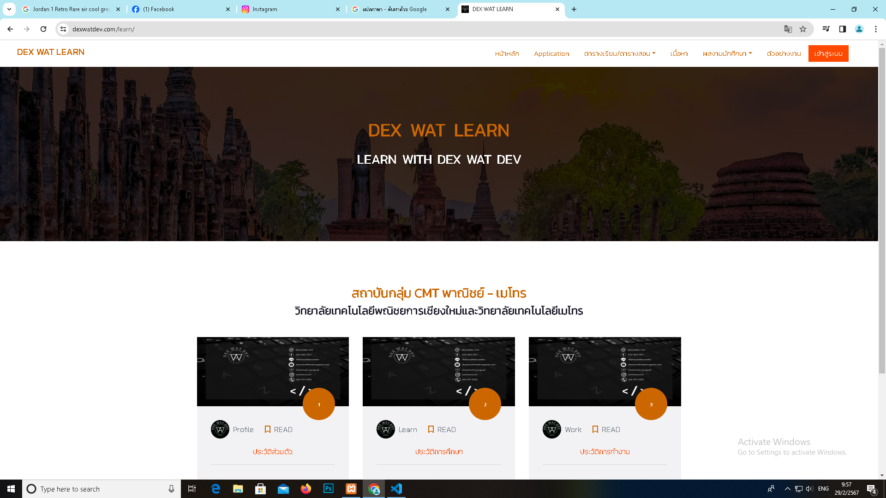Open the volume control in system tray
Viewport: 886px width, 498px height.
(810, 489)
